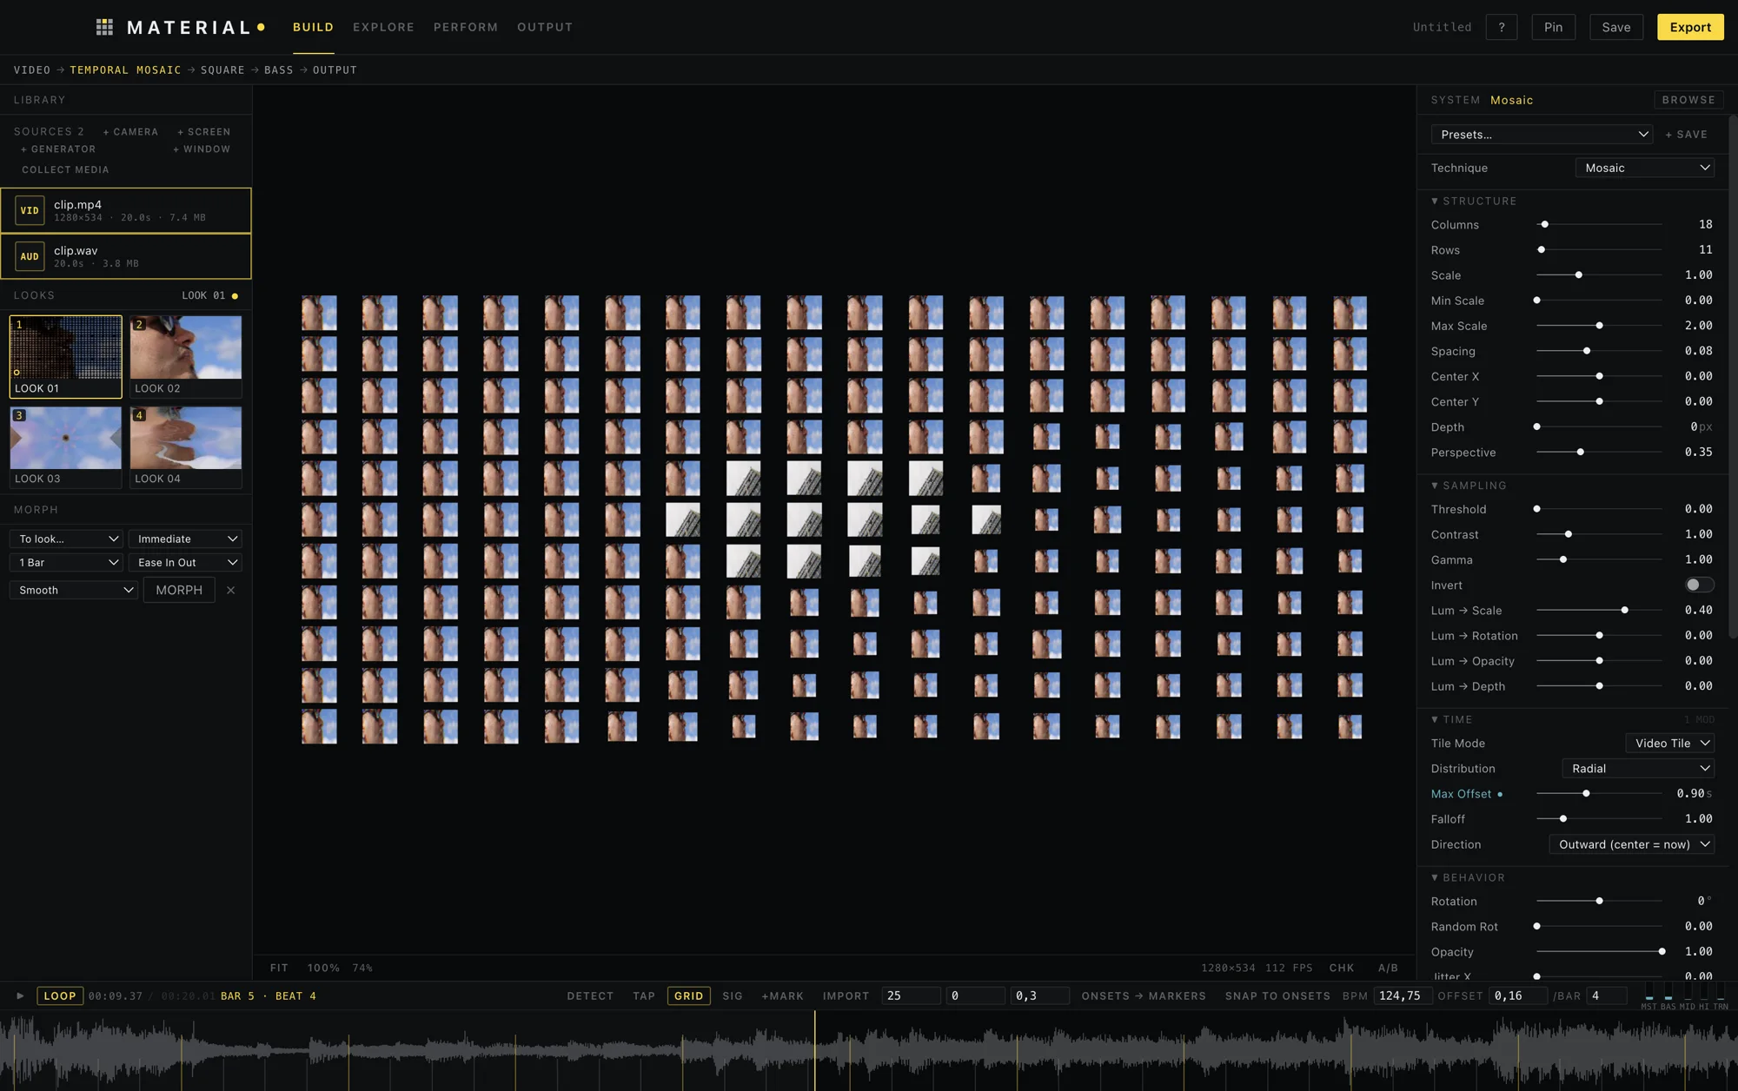This screenshot has width=1738, height=1091.
Task: Toggle SNAP TO ONSETS
Action: coord(1277,995)
